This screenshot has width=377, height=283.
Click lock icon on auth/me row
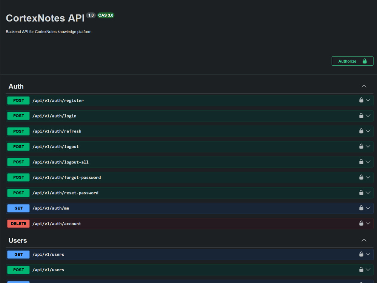361,208
